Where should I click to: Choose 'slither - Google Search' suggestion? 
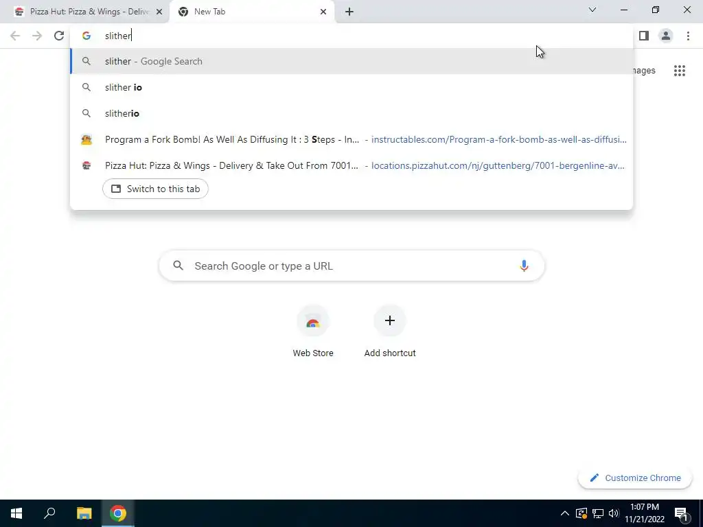pyautogui.click(x=351, y=61)
